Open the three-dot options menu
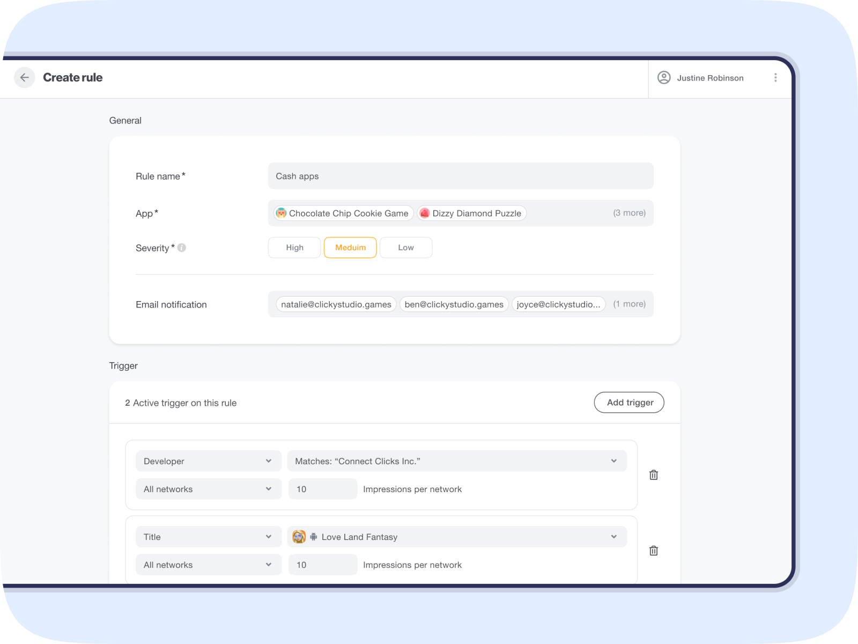 point(775,78)
